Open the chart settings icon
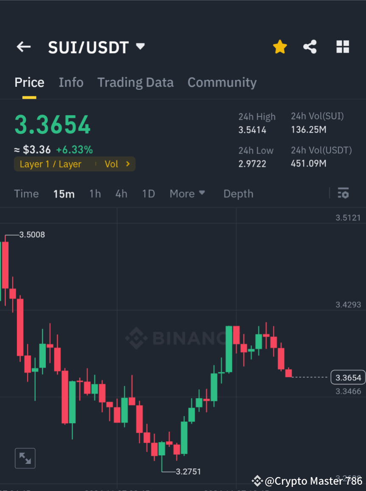 344,193
